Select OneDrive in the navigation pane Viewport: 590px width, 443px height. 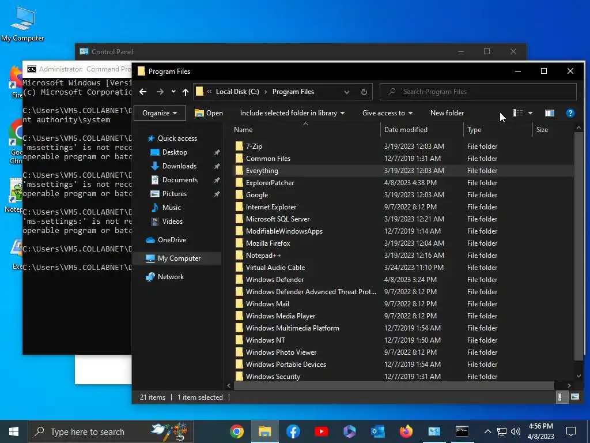pyautogui.click(x=172, y=240)
